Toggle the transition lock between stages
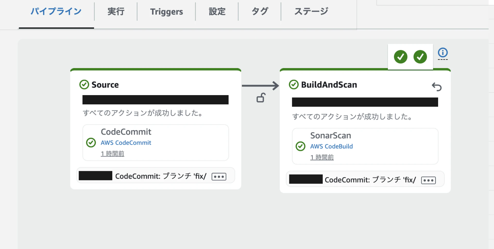Screen dimensions: 494x249 (261, 98)
